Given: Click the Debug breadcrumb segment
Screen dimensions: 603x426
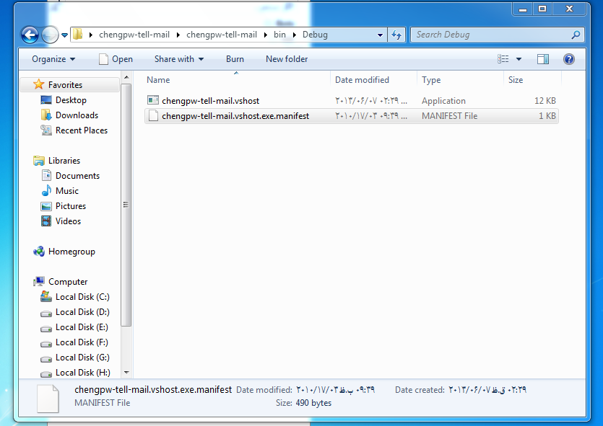Looking at the screenshot, I should [315, 35].
